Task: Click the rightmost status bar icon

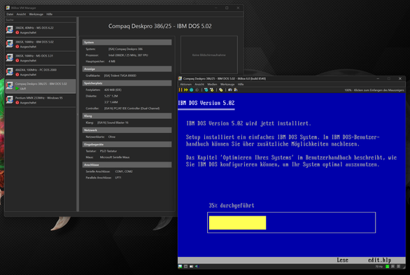Action: pyautogui.click(x=399, y=267)
